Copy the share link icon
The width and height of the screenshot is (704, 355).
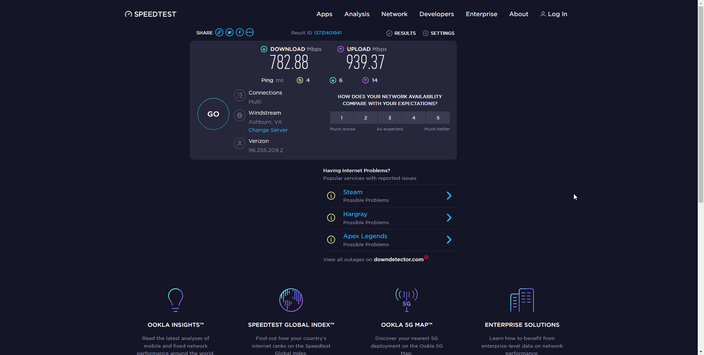219,32
